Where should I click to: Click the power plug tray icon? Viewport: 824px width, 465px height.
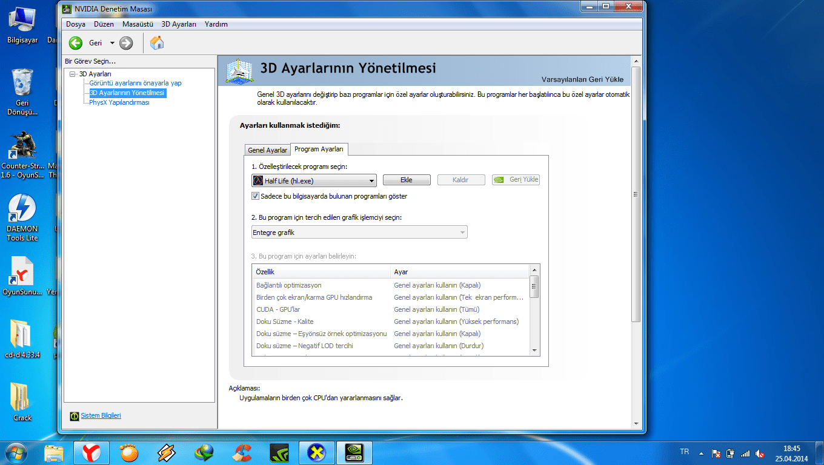[731, 453]
